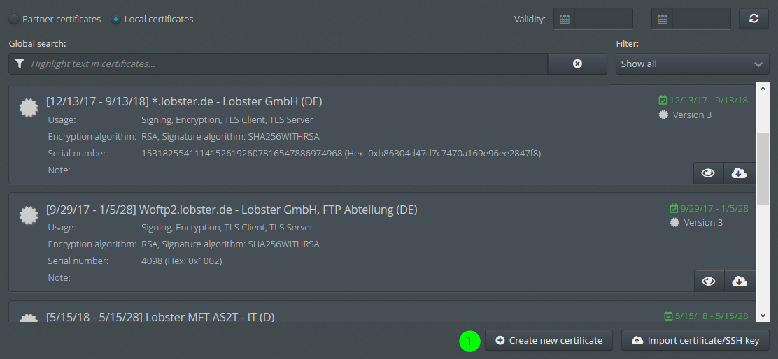Open the validity start date calendar
The image size is (778, 359).
(564, 20)
